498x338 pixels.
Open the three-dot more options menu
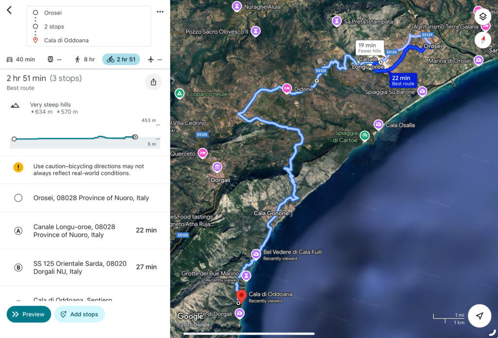coord(160,12)
